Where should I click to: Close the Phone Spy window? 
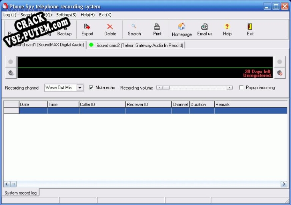pyautogui.click(x=285, y=6)
